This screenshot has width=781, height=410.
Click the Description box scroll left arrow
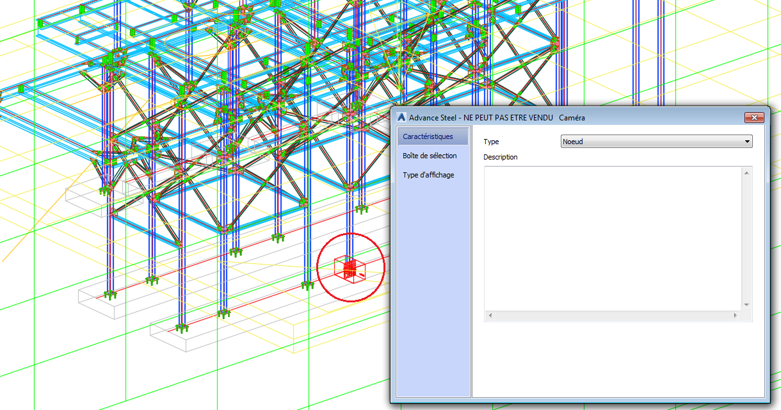click(490, 316)
